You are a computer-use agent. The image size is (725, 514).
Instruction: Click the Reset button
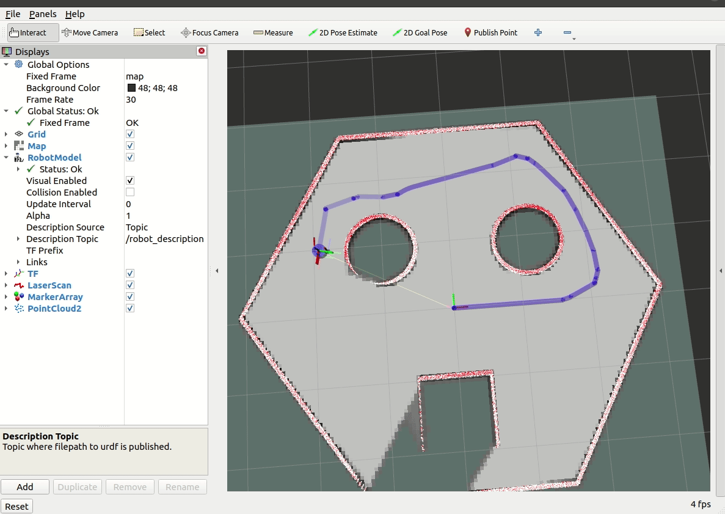tap(17, 506)
